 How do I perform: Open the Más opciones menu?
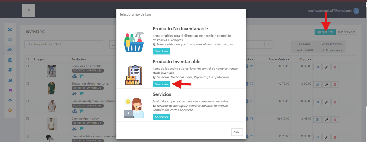point(346,32)
